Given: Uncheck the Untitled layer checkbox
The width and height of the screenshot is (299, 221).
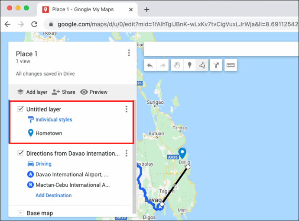Looking at the screenshot, I should [x=20, y=109].
